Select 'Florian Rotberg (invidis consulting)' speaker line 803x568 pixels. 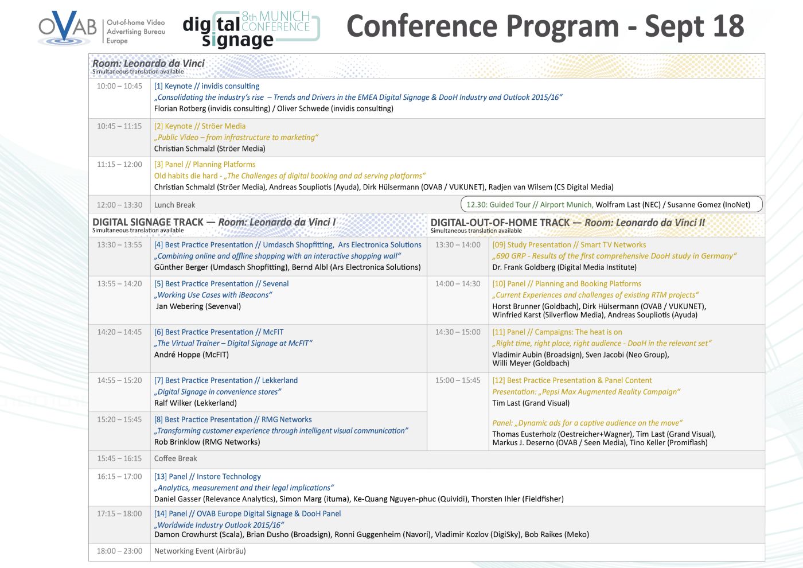coord(274,108)
